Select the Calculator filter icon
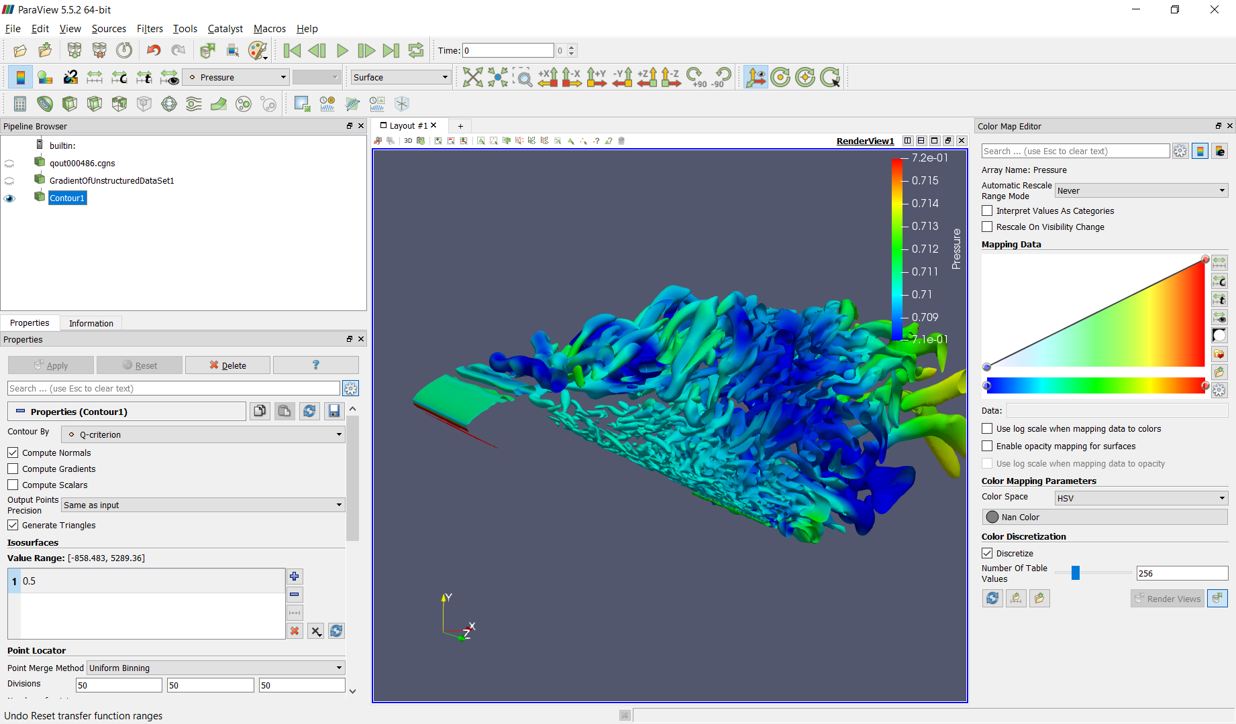Screen dimensions: 1236x724 pyautogui.click(x=20, y=104)
